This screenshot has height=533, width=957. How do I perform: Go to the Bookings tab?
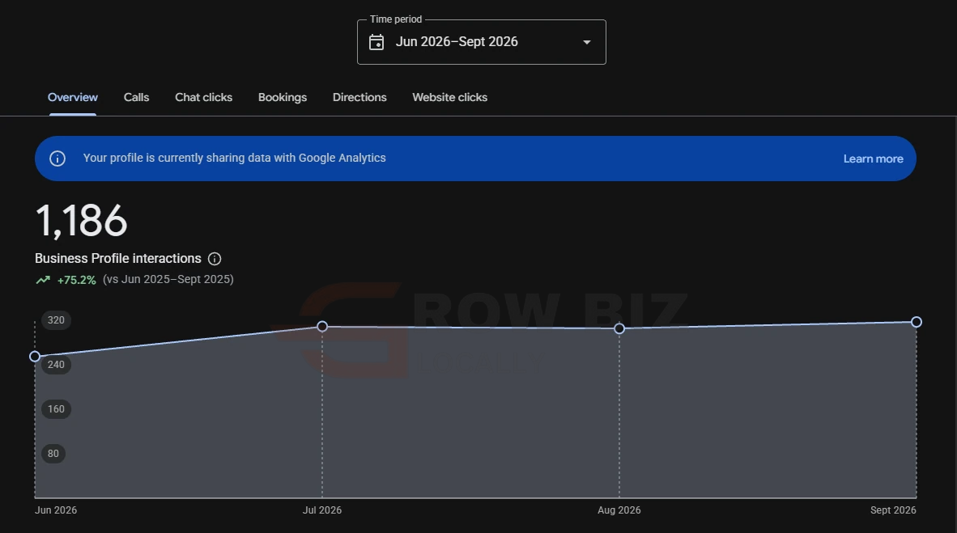point(283,98)
